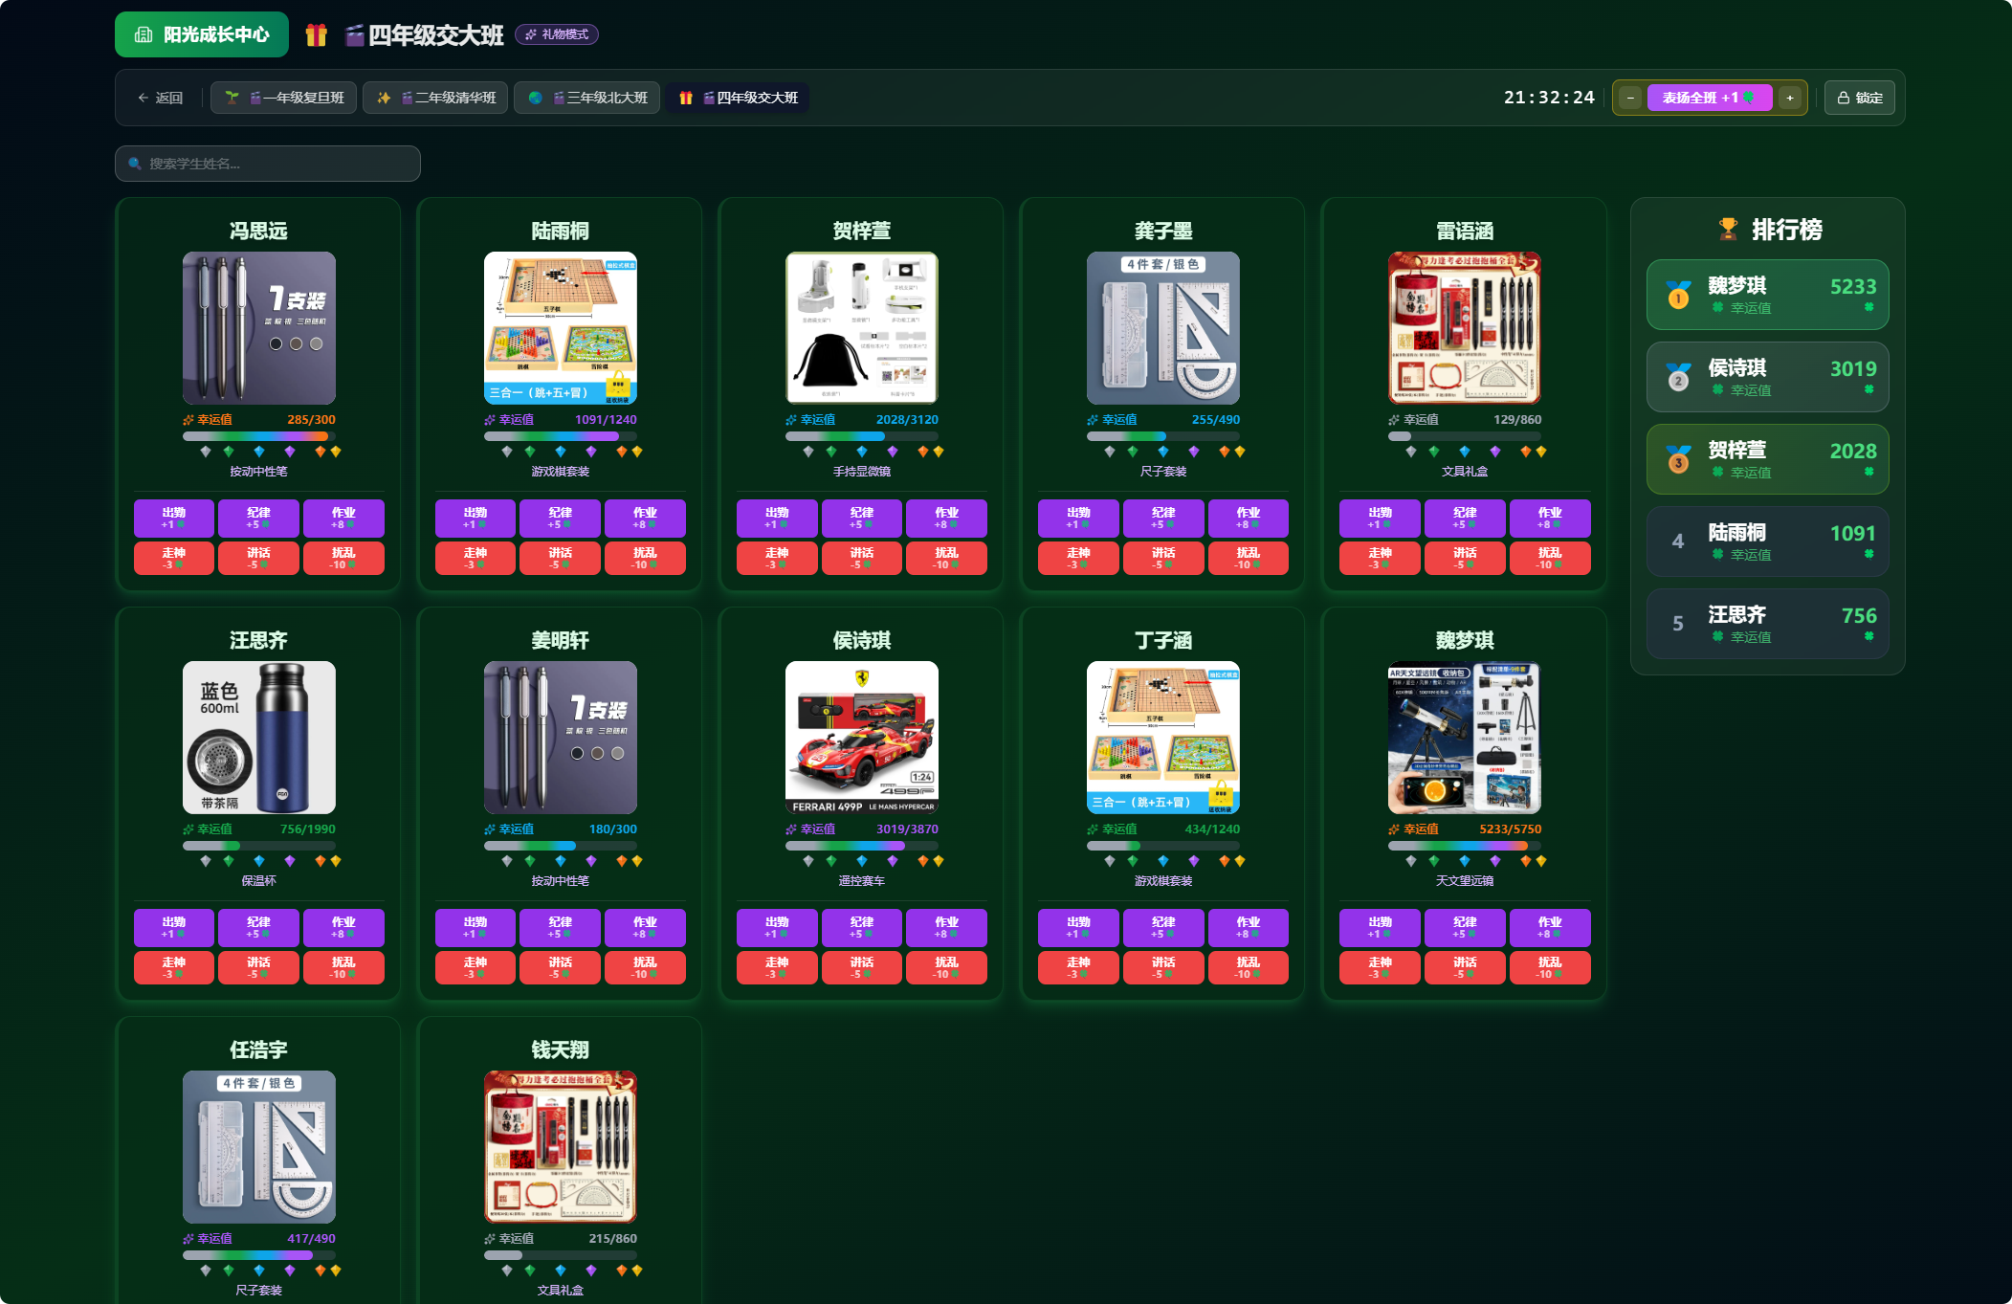Image resolution: width=2012 pixels, height=1304 pixels.
Task: Open 汪思齐's 保温杯 gift thumbnail
Action: tap(259, 738)
